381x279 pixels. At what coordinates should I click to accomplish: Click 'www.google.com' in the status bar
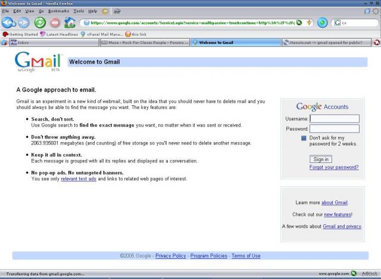click(334, 274)
